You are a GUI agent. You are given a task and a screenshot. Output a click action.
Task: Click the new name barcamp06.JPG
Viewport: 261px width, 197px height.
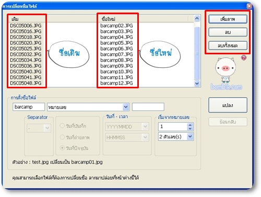(x=116, y=49)
